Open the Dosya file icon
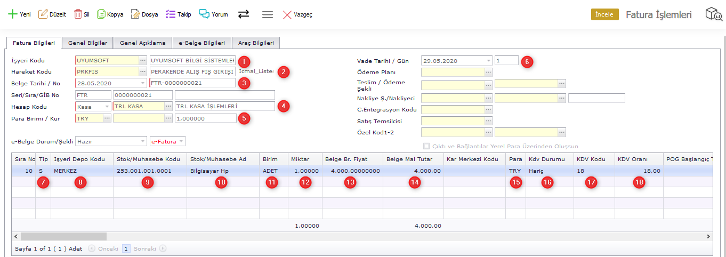The image size is (726, 257). click(135, 14)
